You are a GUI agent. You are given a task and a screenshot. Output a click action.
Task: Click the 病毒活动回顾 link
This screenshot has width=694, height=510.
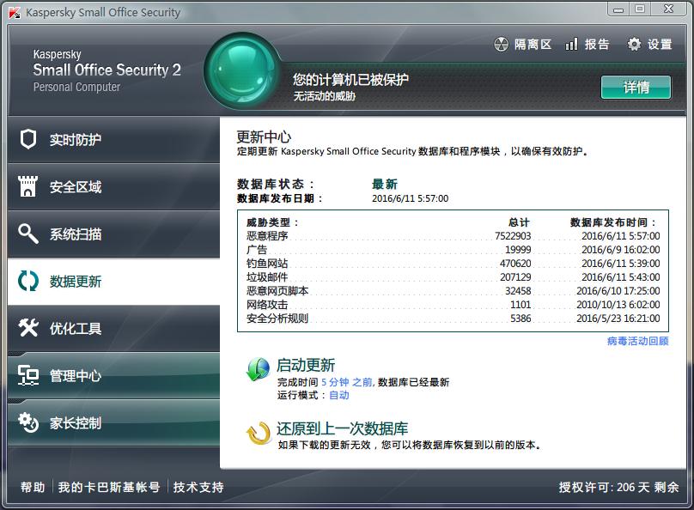click(638, 341)
